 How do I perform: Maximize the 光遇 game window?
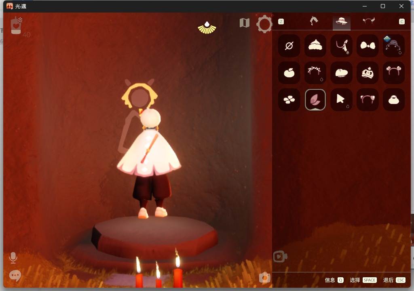pyautogui.click(x=383, y=6)
